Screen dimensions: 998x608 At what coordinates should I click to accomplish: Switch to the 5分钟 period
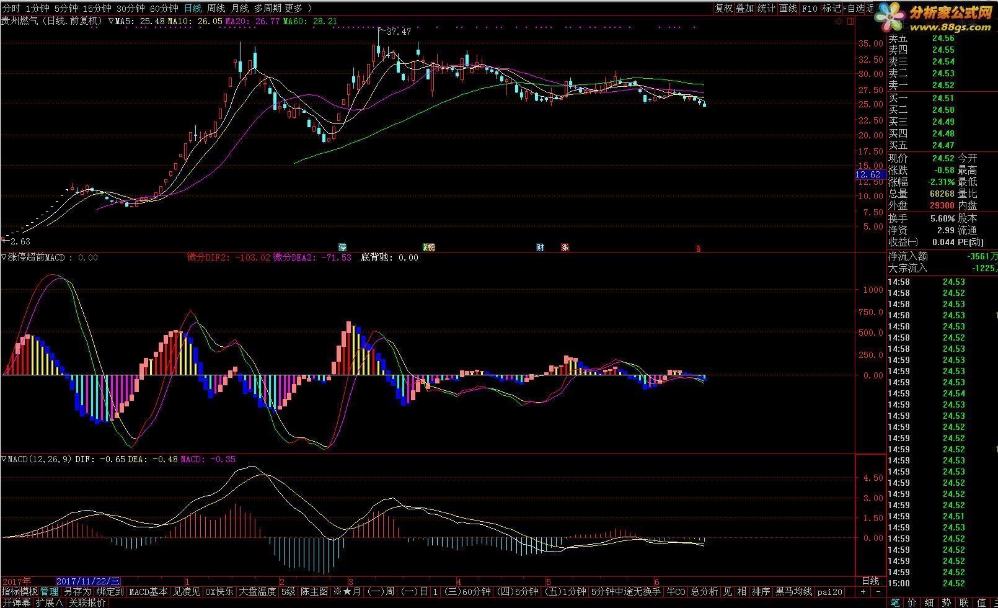(x=66, y=8)
